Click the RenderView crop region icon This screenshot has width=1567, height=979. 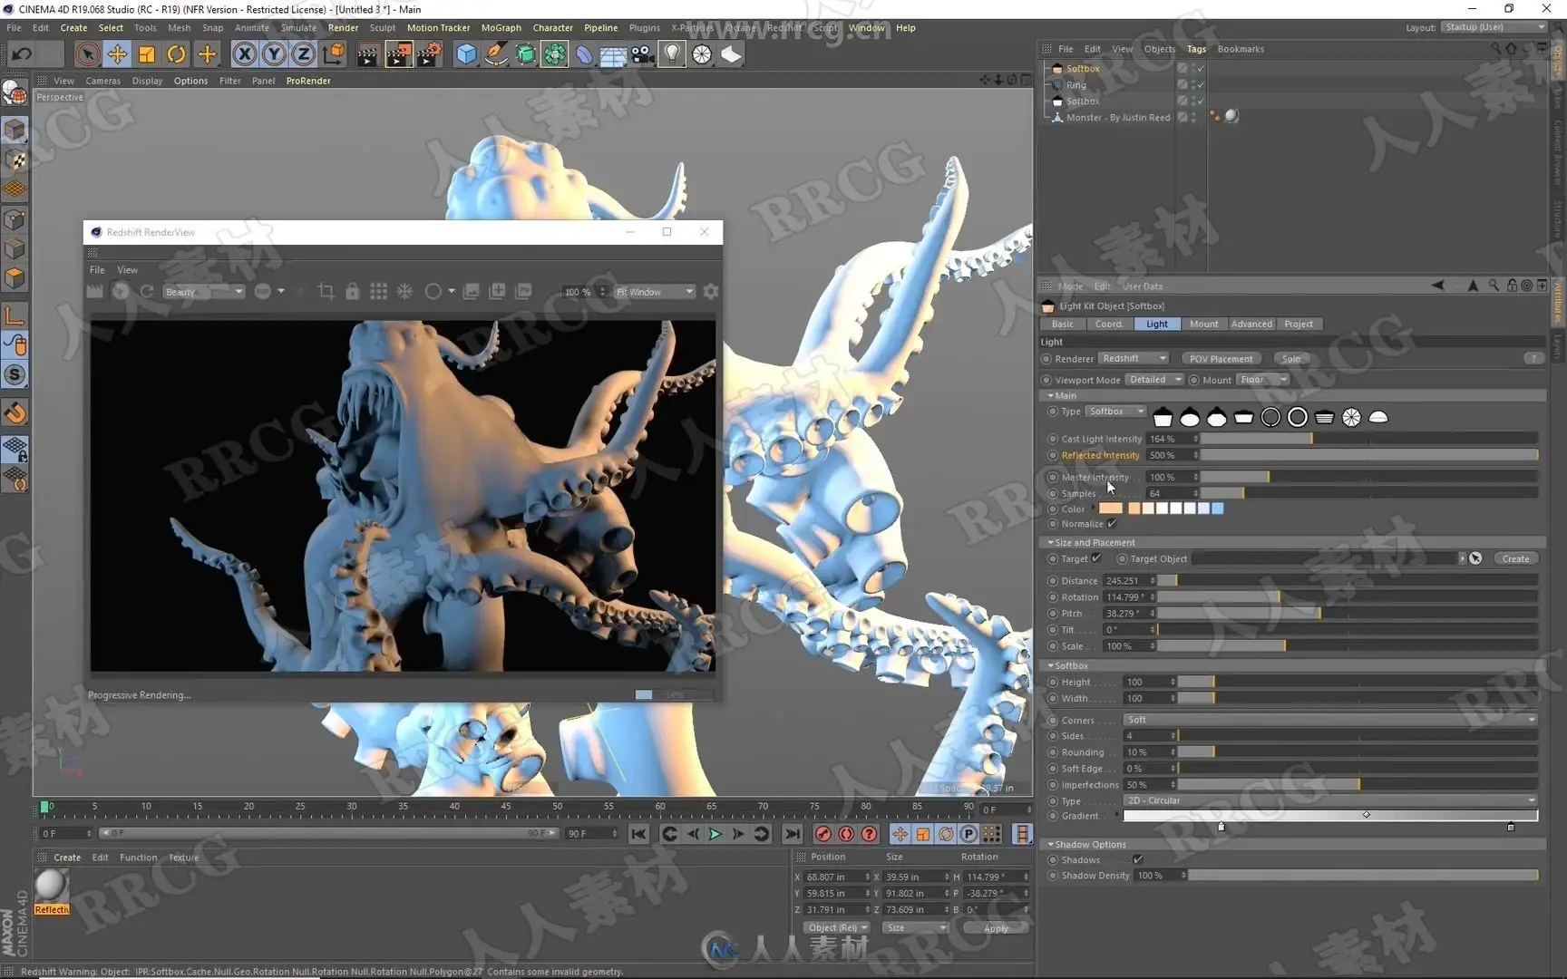click(x=326, y=291)
